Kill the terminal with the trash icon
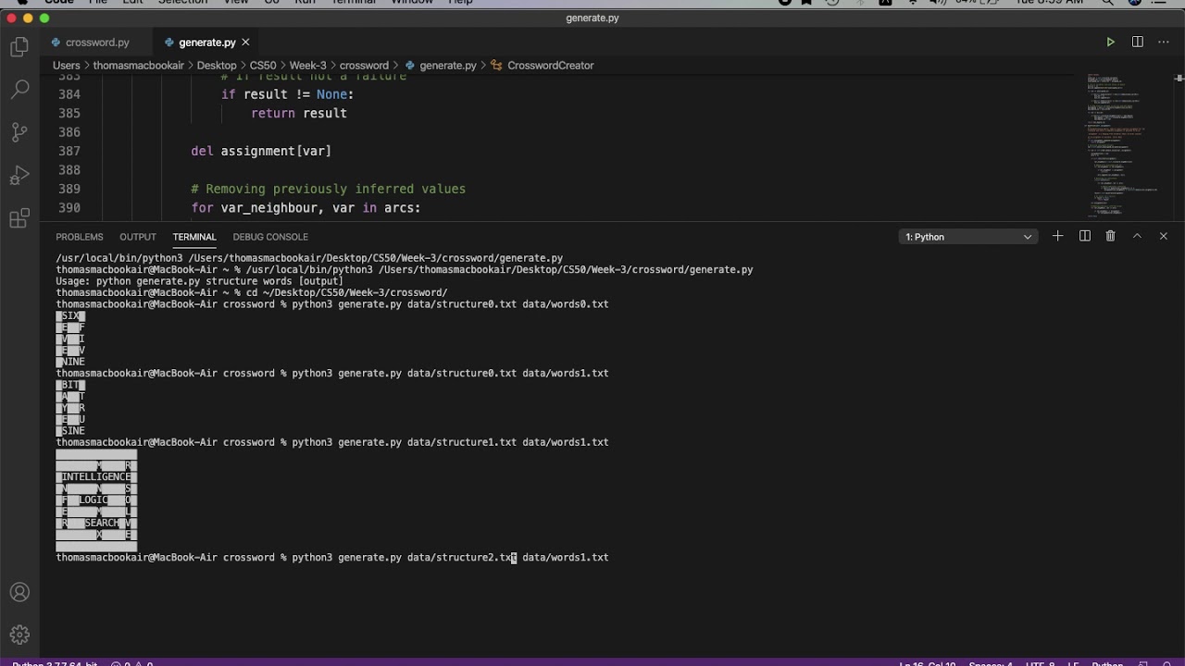1185x666 pixels. pos(1110,236)
